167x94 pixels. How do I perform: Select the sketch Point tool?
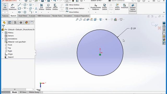[36, 12]
